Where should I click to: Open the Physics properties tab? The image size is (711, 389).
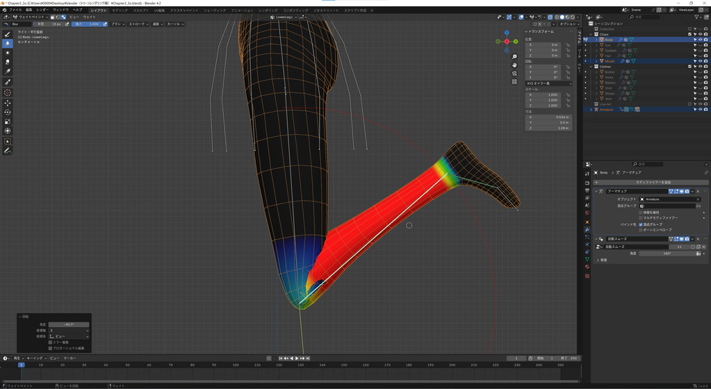pyautogui.click(x=587, y=245)
